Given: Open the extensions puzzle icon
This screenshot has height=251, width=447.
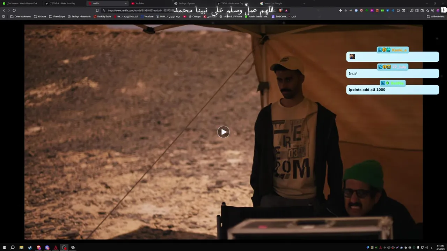Looking at the screenshot, I should pyautogui.click(x=398, y=10).
